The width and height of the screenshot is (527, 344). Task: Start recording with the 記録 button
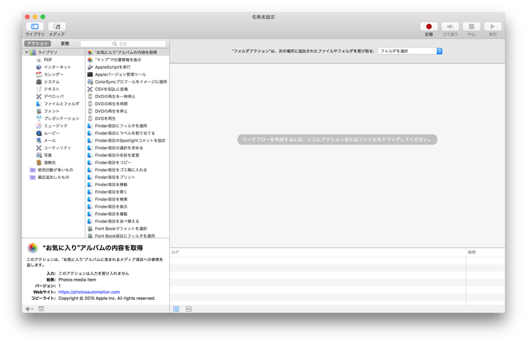tap(429, 26)
